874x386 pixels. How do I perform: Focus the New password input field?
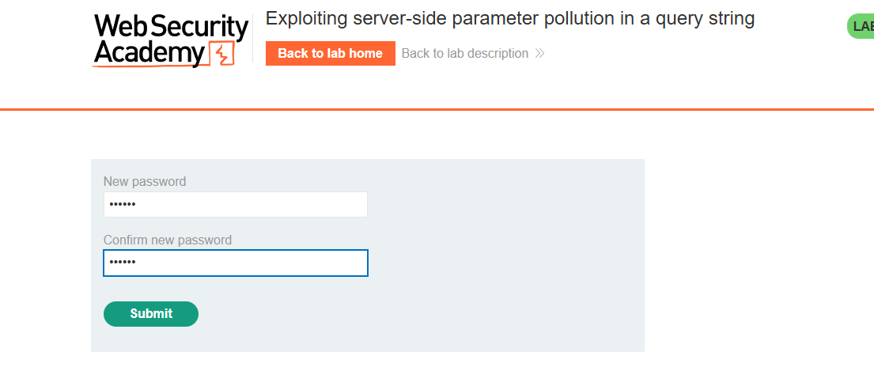235,205
